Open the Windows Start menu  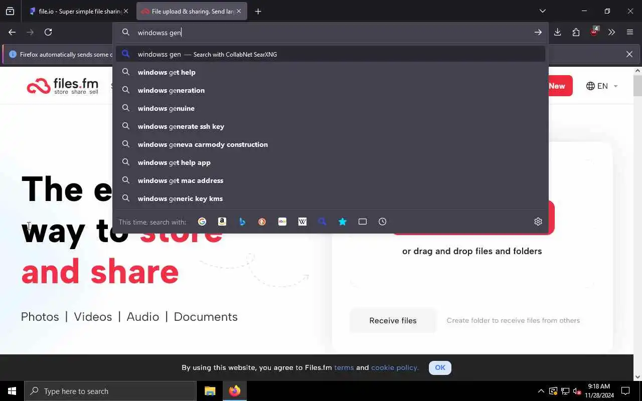(x=12, y=391)
